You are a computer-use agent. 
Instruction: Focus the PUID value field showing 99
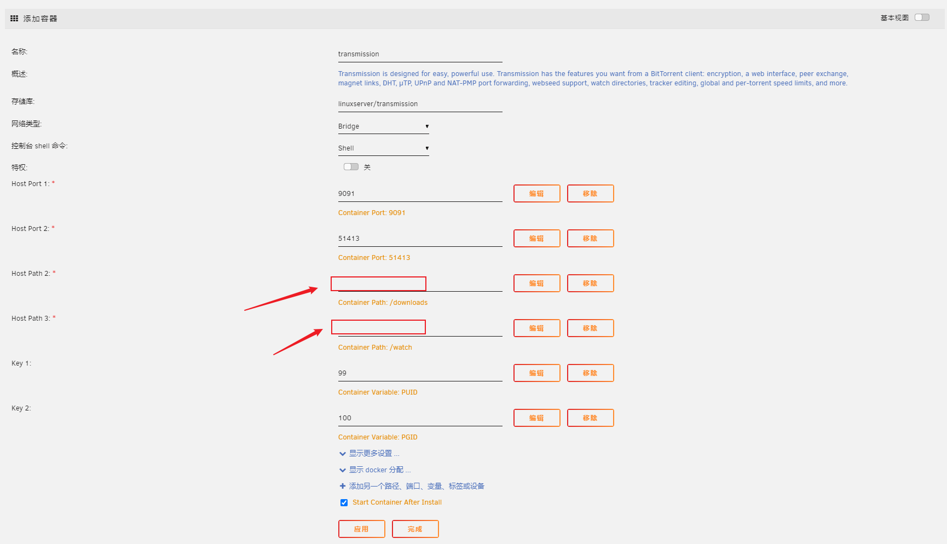(x=420, y=373)
